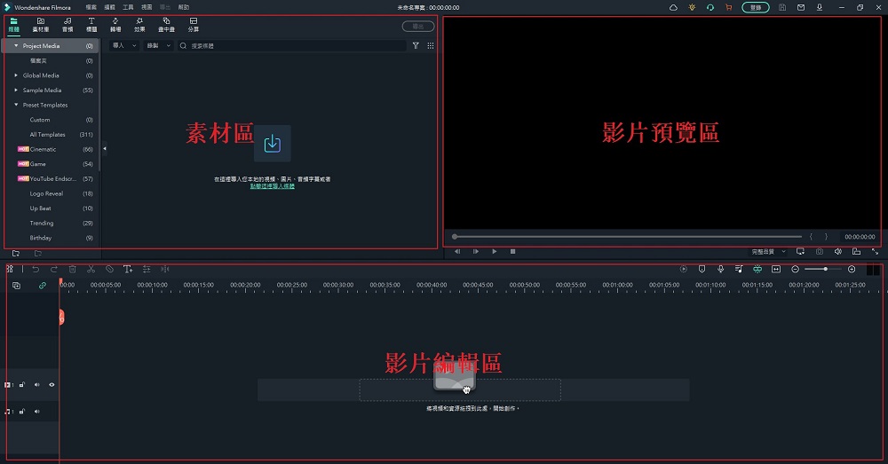Image resolution: width=888 pixels, height=464 pixels.
Task: Collapse the media sidebar with arrow handle
Action: coord(104,149)
